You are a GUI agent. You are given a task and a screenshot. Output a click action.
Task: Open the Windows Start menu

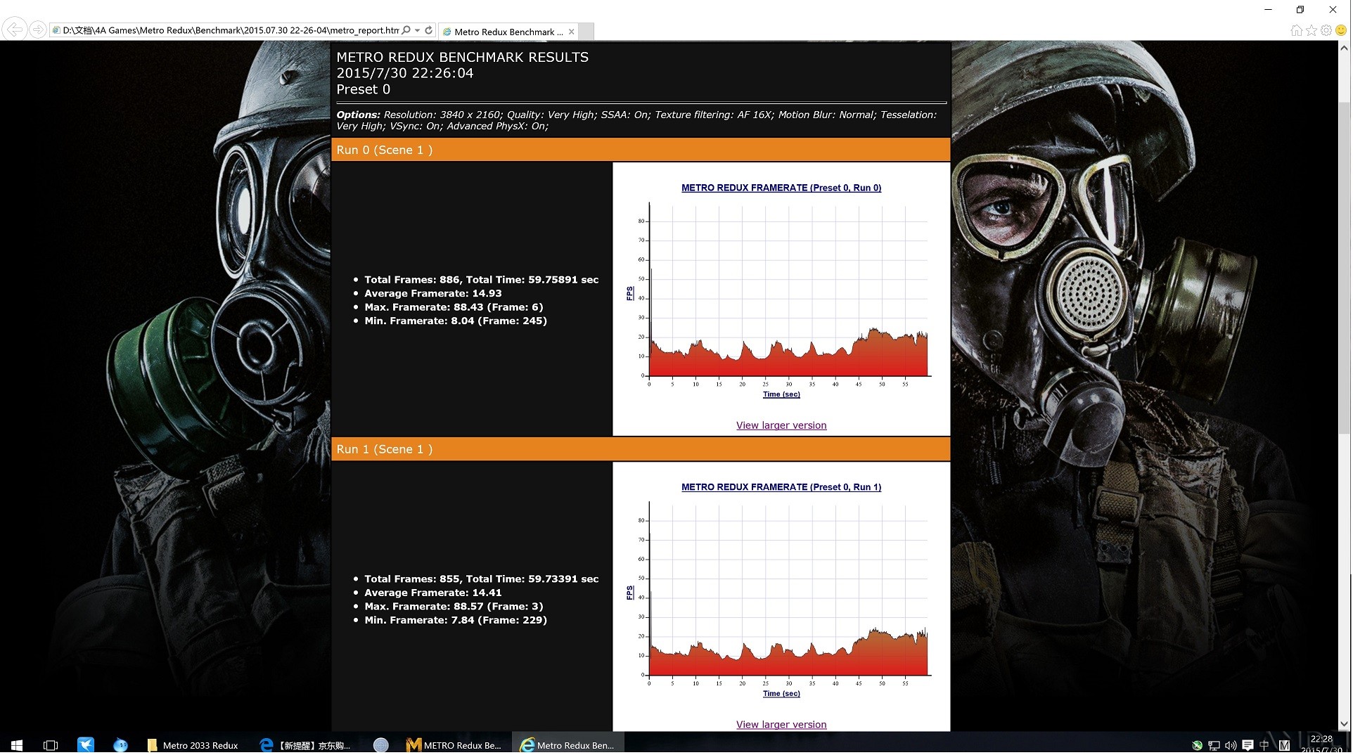17,745
